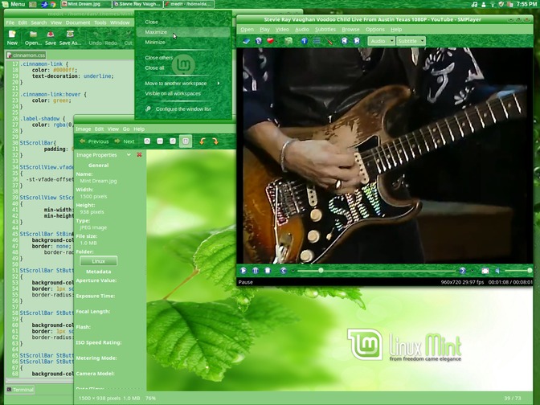Screen dimensions: 540x405
Task: Rotate the image counterclockwise
Action: tap(202, 141)
